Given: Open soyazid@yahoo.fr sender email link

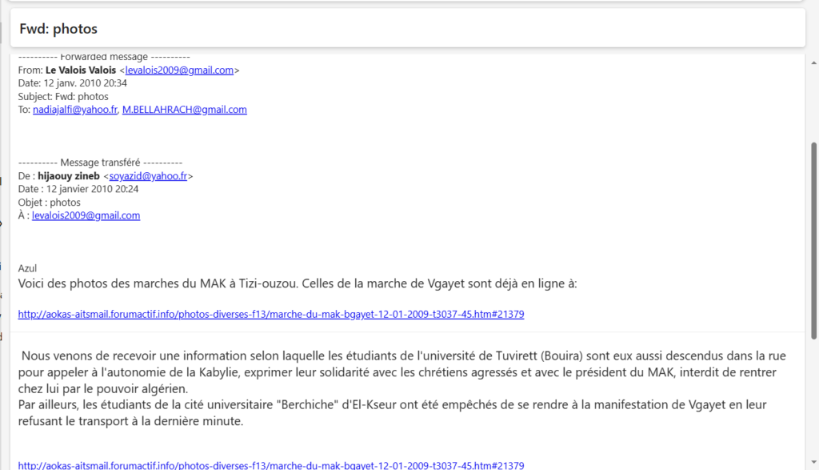Looking at the screenshot, I should 148,176.
